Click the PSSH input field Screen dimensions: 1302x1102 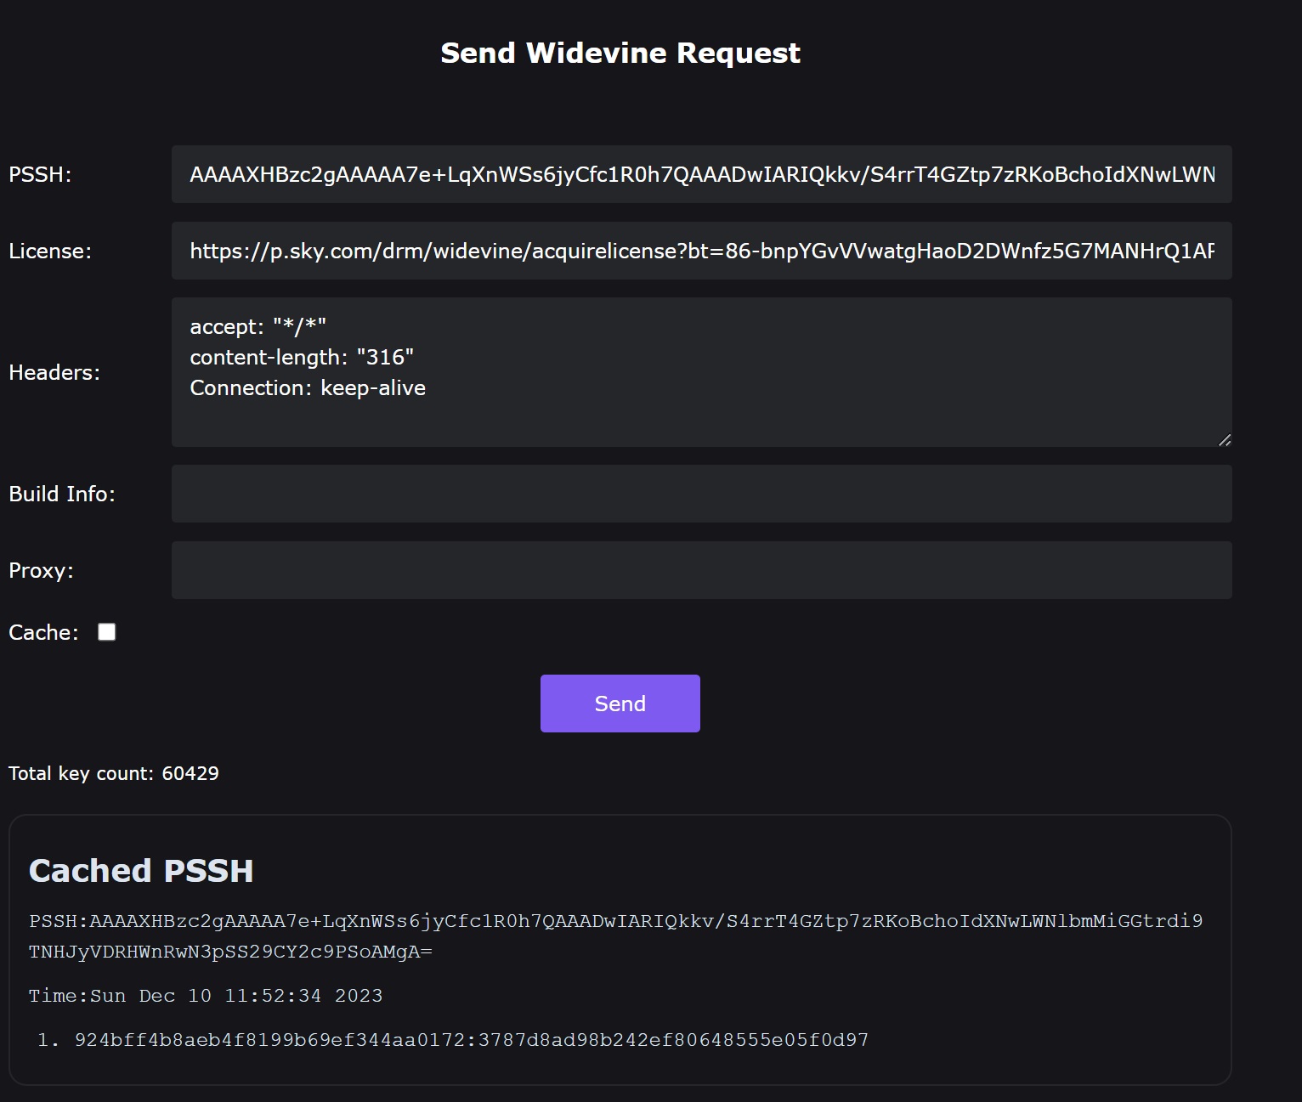(x=701, y=174)
